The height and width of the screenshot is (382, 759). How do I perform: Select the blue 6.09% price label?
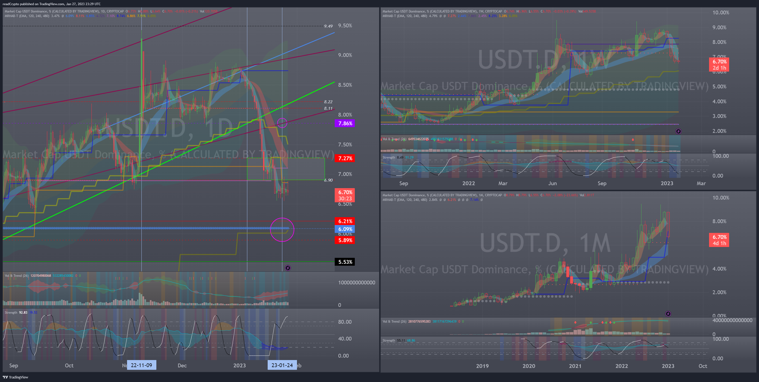tap(345, 229)
